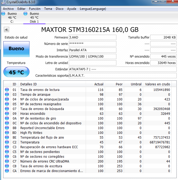Screen dimensions: 178x180
Task: Click status orb beside the Temperatura row
Action: (7, 142)
